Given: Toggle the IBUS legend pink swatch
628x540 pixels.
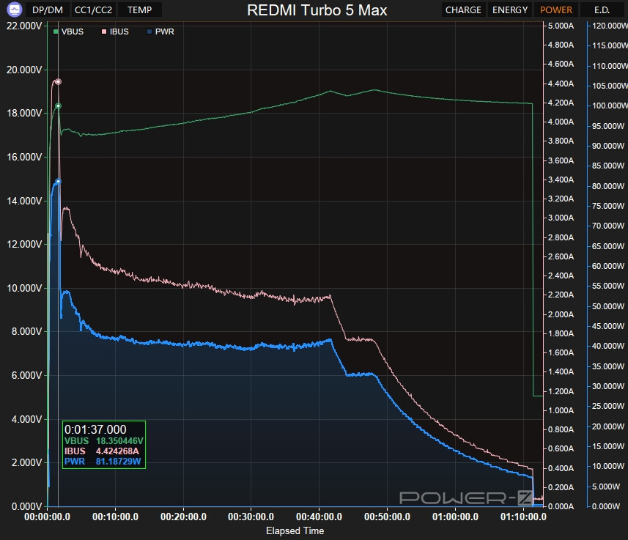Looking at the screenshot, I should [104, 32].
